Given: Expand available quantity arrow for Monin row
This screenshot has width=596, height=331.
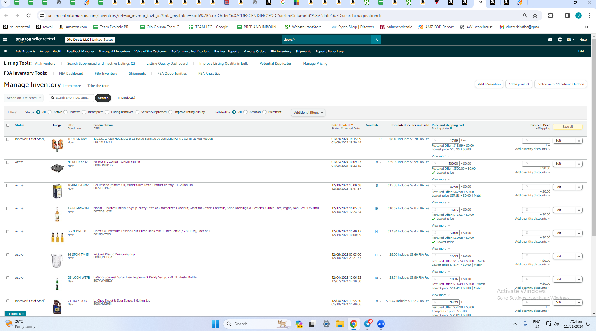Looking at the screenshot, I should tap(380, 209).
